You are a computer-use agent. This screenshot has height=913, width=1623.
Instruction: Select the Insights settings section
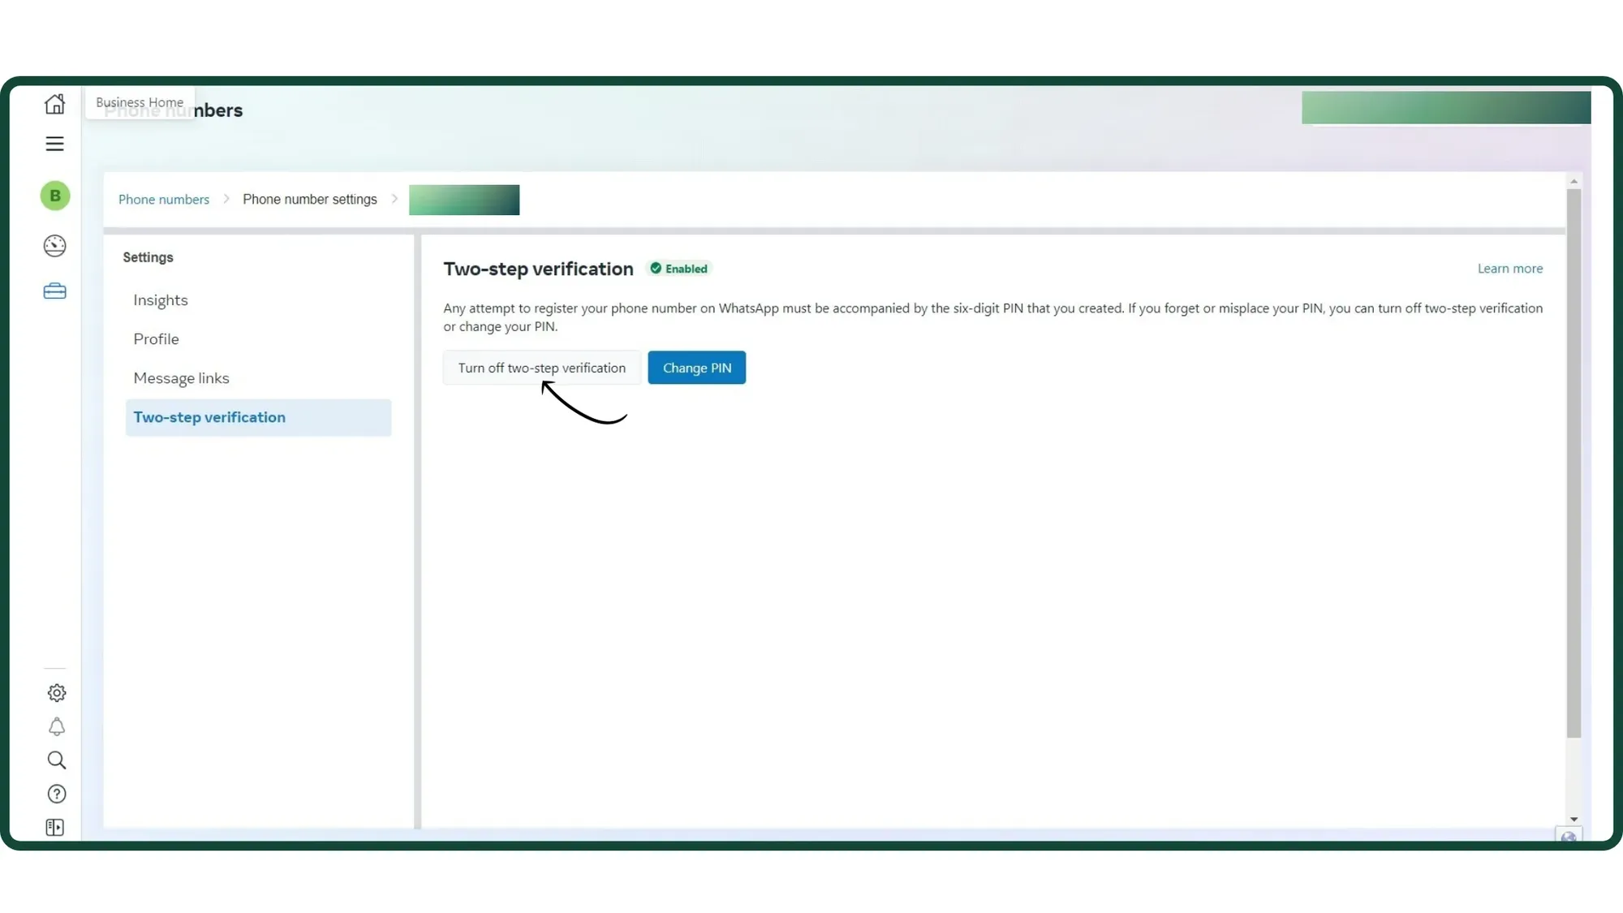[x=161, y=299]
